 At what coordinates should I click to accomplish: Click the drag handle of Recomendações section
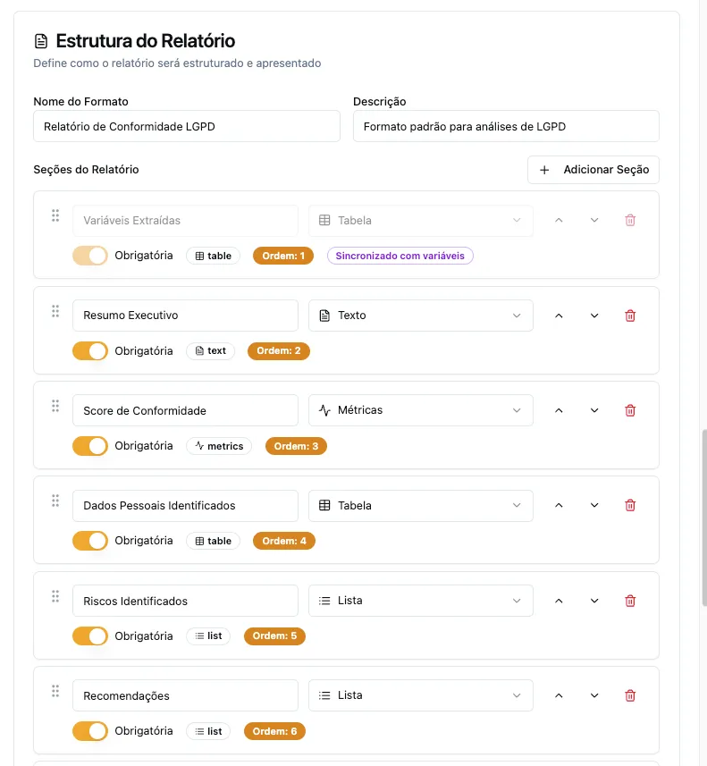pyautogui.click(x=55, y=690)
